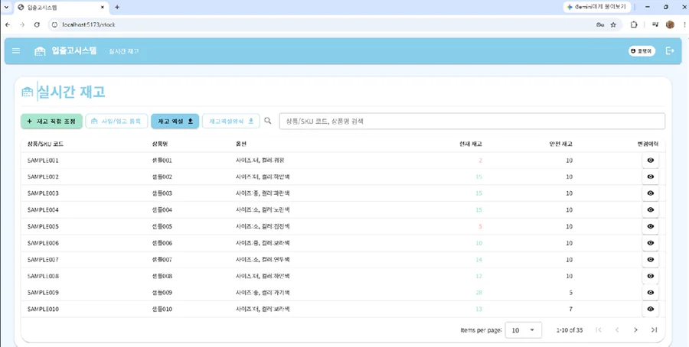Click the site info icon in the address bar
The image size is (689, 347).
[55, 24]
